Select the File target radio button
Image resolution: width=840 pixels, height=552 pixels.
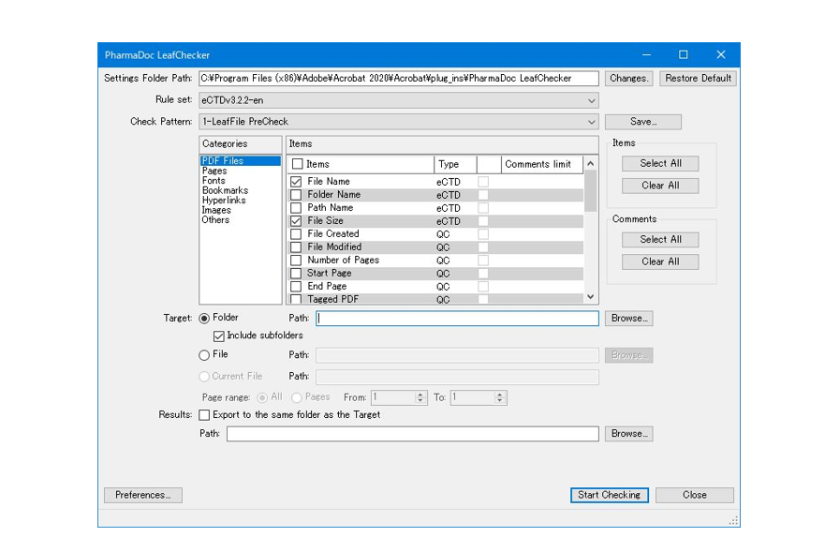pyautogui.click(x=204, y=355)
